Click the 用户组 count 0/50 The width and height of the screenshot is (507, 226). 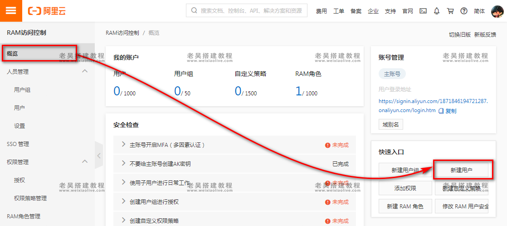182,92
